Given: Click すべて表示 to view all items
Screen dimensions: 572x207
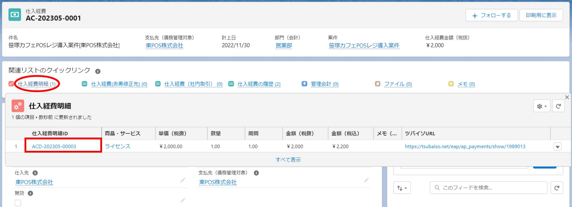Looking at the screenshot, I should pos(288,160).
